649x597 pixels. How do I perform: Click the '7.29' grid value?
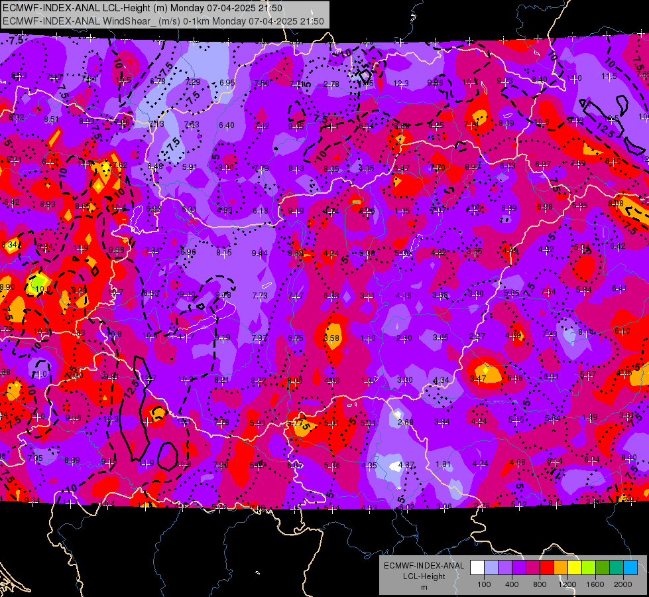coord(193,82)
